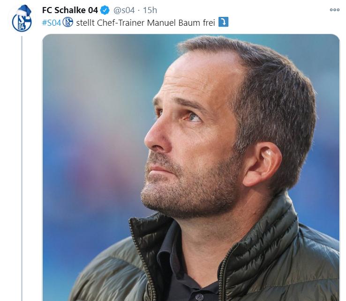The image size is (346, 301).
Task: Click the tweet text 'stellt Chef-Trainer'
Action: [110, 22]
